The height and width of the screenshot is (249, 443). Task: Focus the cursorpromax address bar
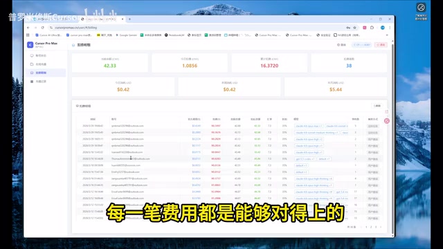(x=198, y=28)
